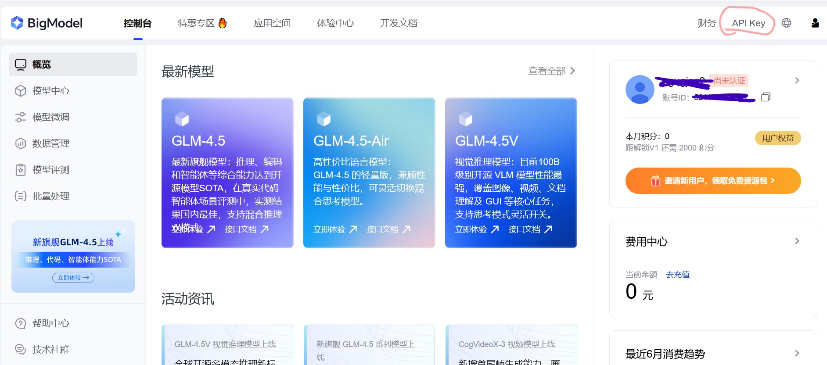Open the 财务 menu item
The width and height of the screenshot is (827, 365).
click(707, 23)
